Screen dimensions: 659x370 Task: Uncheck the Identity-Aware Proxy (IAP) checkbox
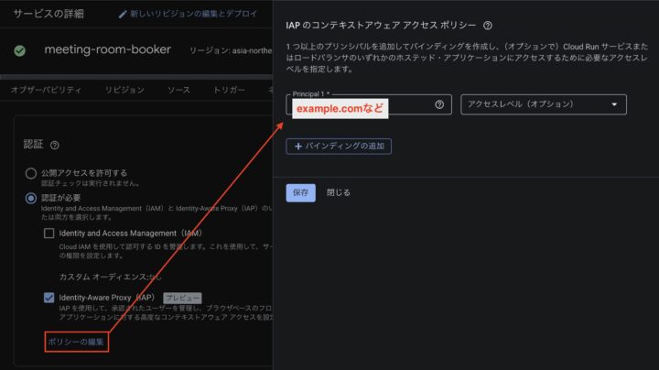[49, 298]
